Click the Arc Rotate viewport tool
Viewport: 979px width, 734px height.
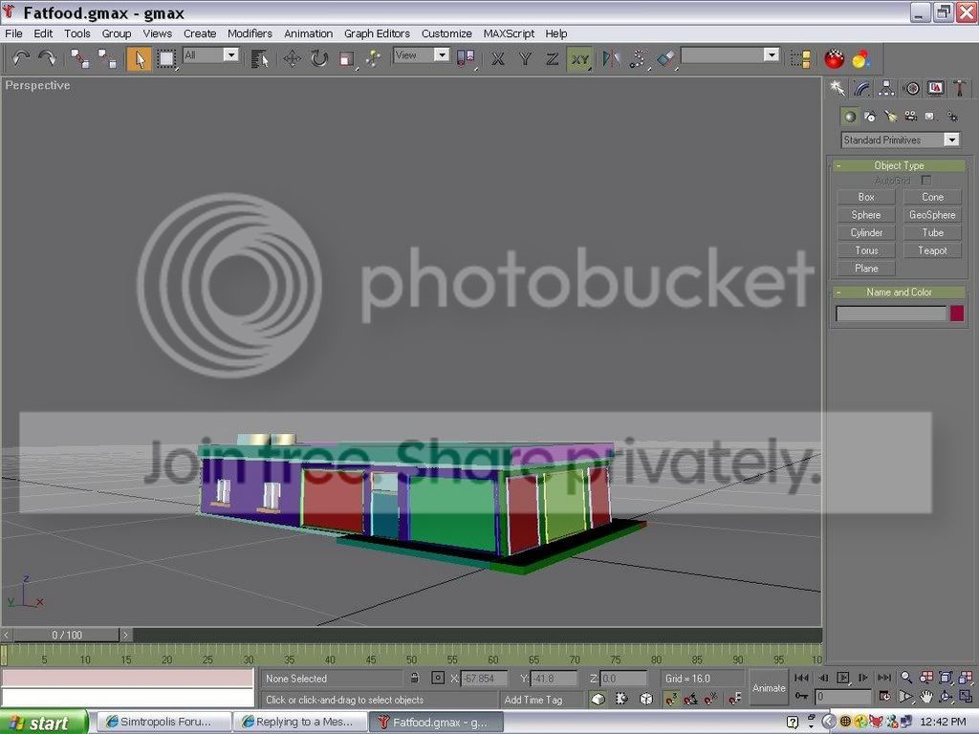(x=946, y=697)
